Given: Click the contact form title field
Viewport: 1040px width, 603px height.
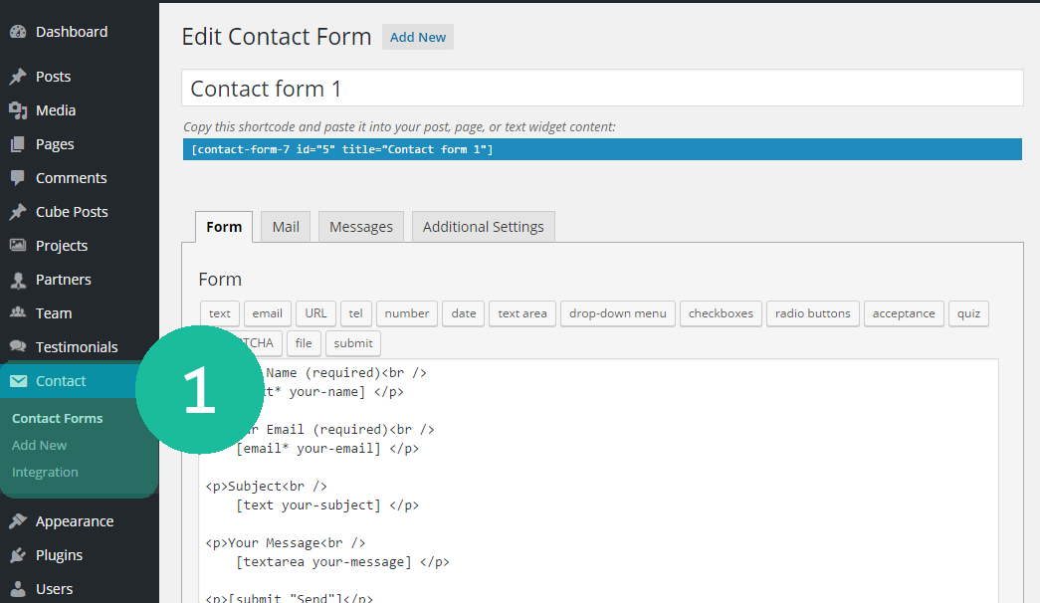Looking at the screenshot, I should click(x=602, y=89).
